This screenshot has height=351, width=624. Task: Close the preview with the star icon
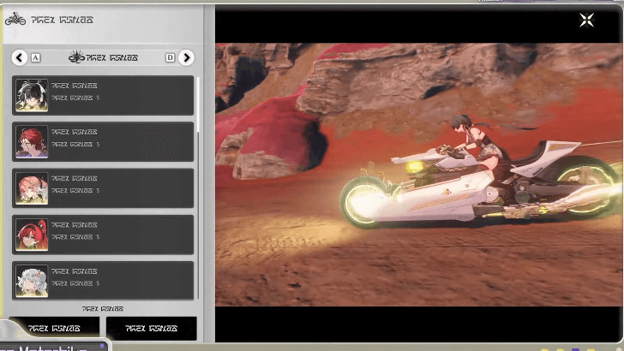[x=586, y=20]
